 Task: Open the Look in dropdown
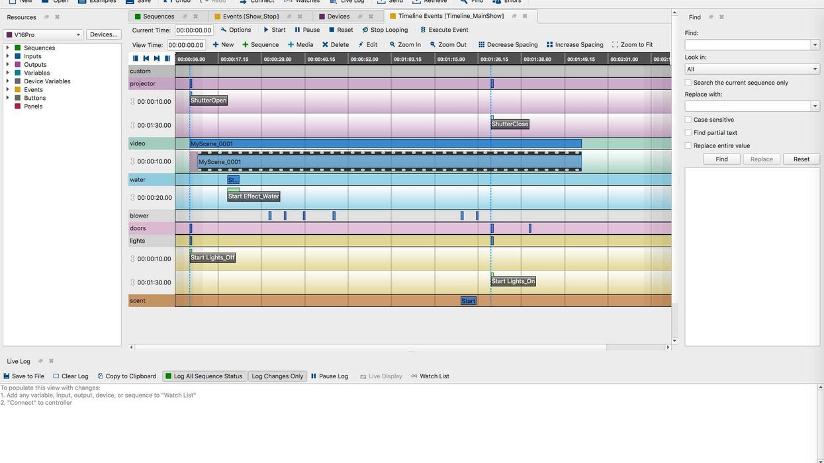pyautogui.click(x=752, y=69)
